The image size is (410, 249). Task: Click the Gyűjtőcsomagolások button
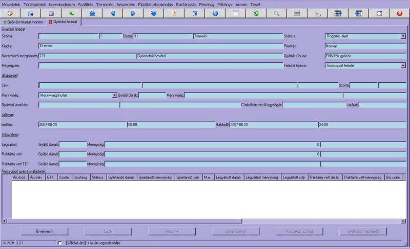click(x=362, y=232)
